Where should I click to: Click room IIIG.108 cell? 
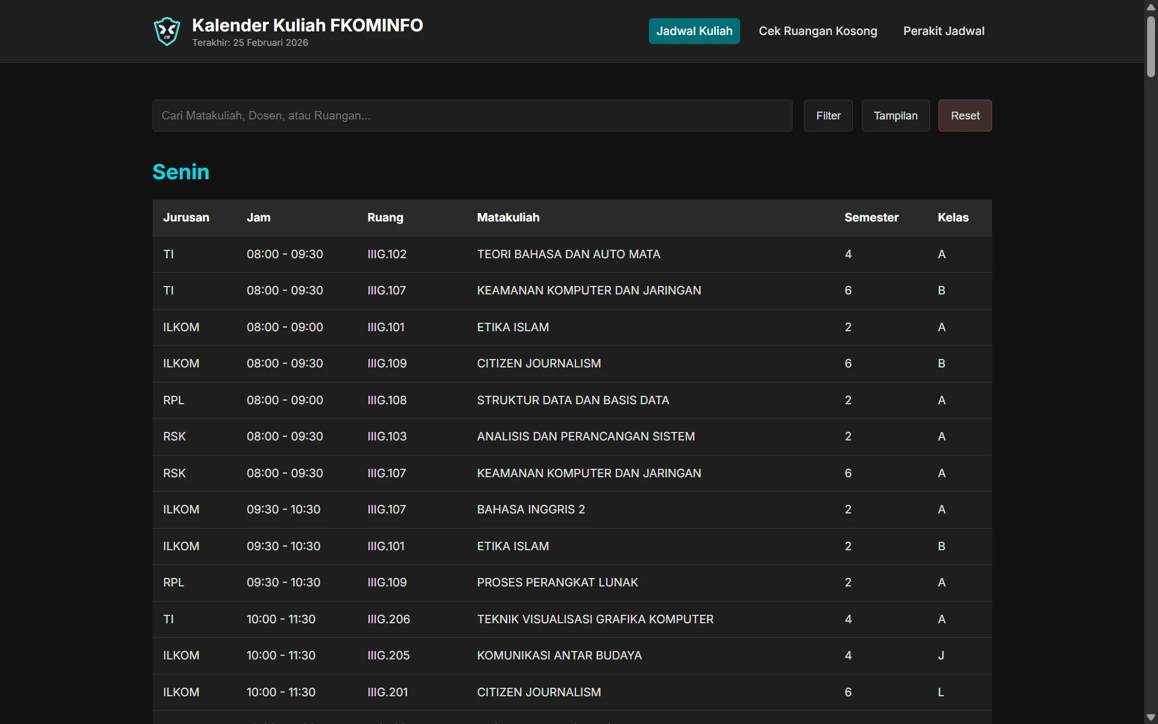[x=387, y=400]
